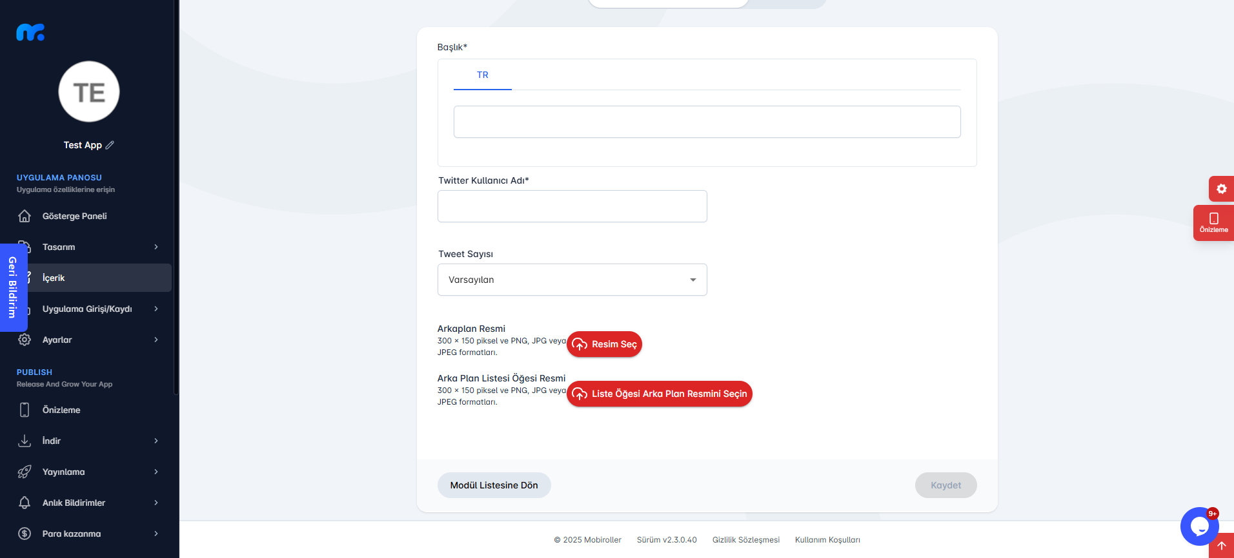Open the Gizlilik Sözleşmesi link
1234x558 pixels.
coord(746,540)
